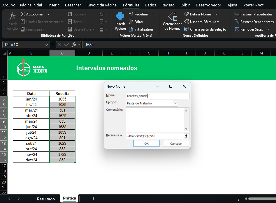Click the select all corner triangle
This screenshot has width=276, height=203.
point(5,53)
